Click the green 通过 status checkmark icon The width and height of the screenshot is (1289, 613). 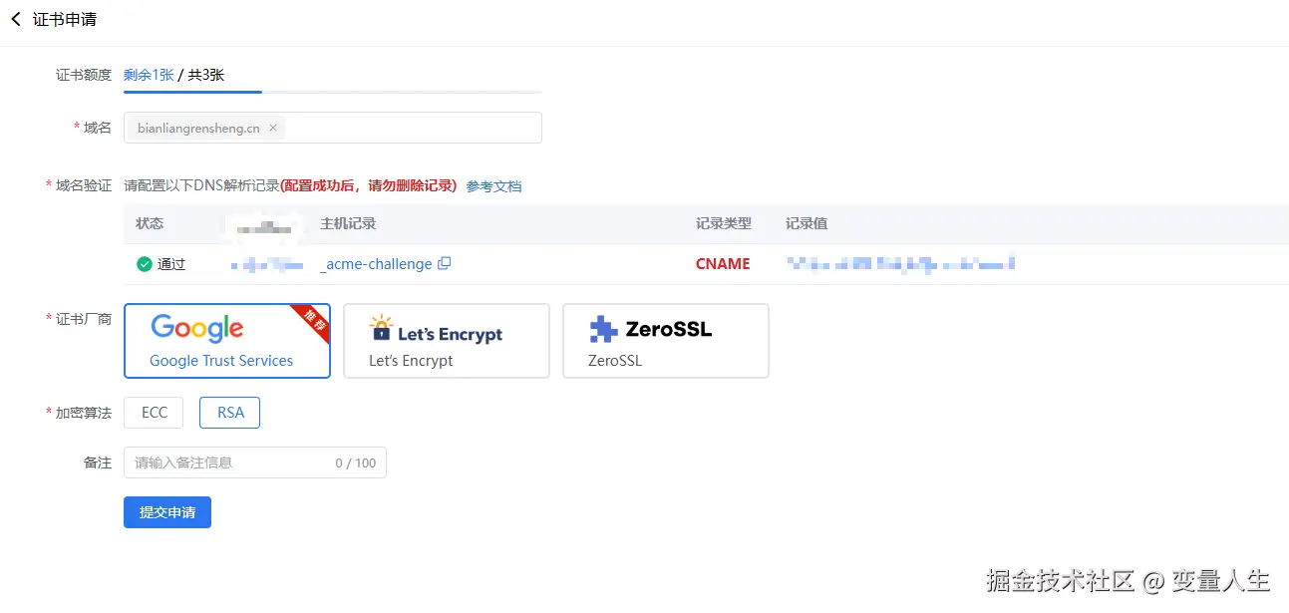click(145, 264)
